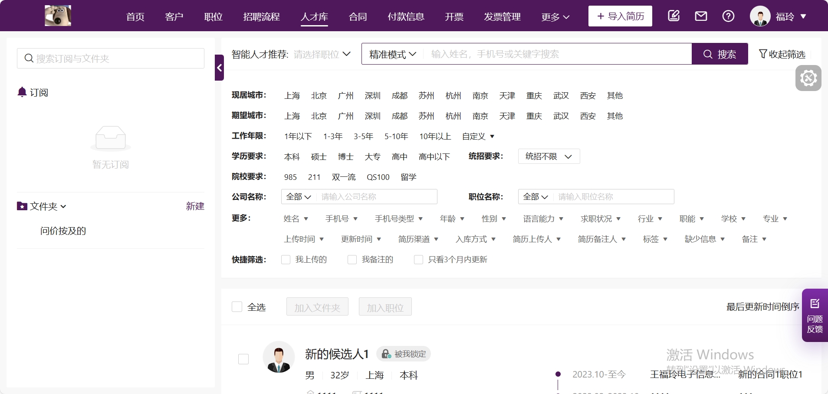Click 新建 to create folder
The image size is (828, 394).
click(195, 206)
